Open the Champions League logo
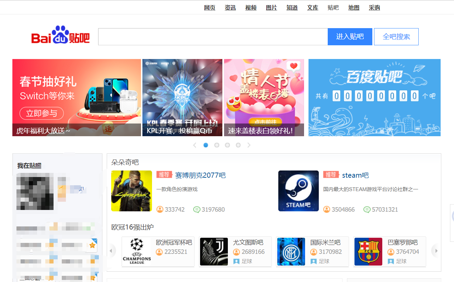Screen dimensions: 454x282 137,251
